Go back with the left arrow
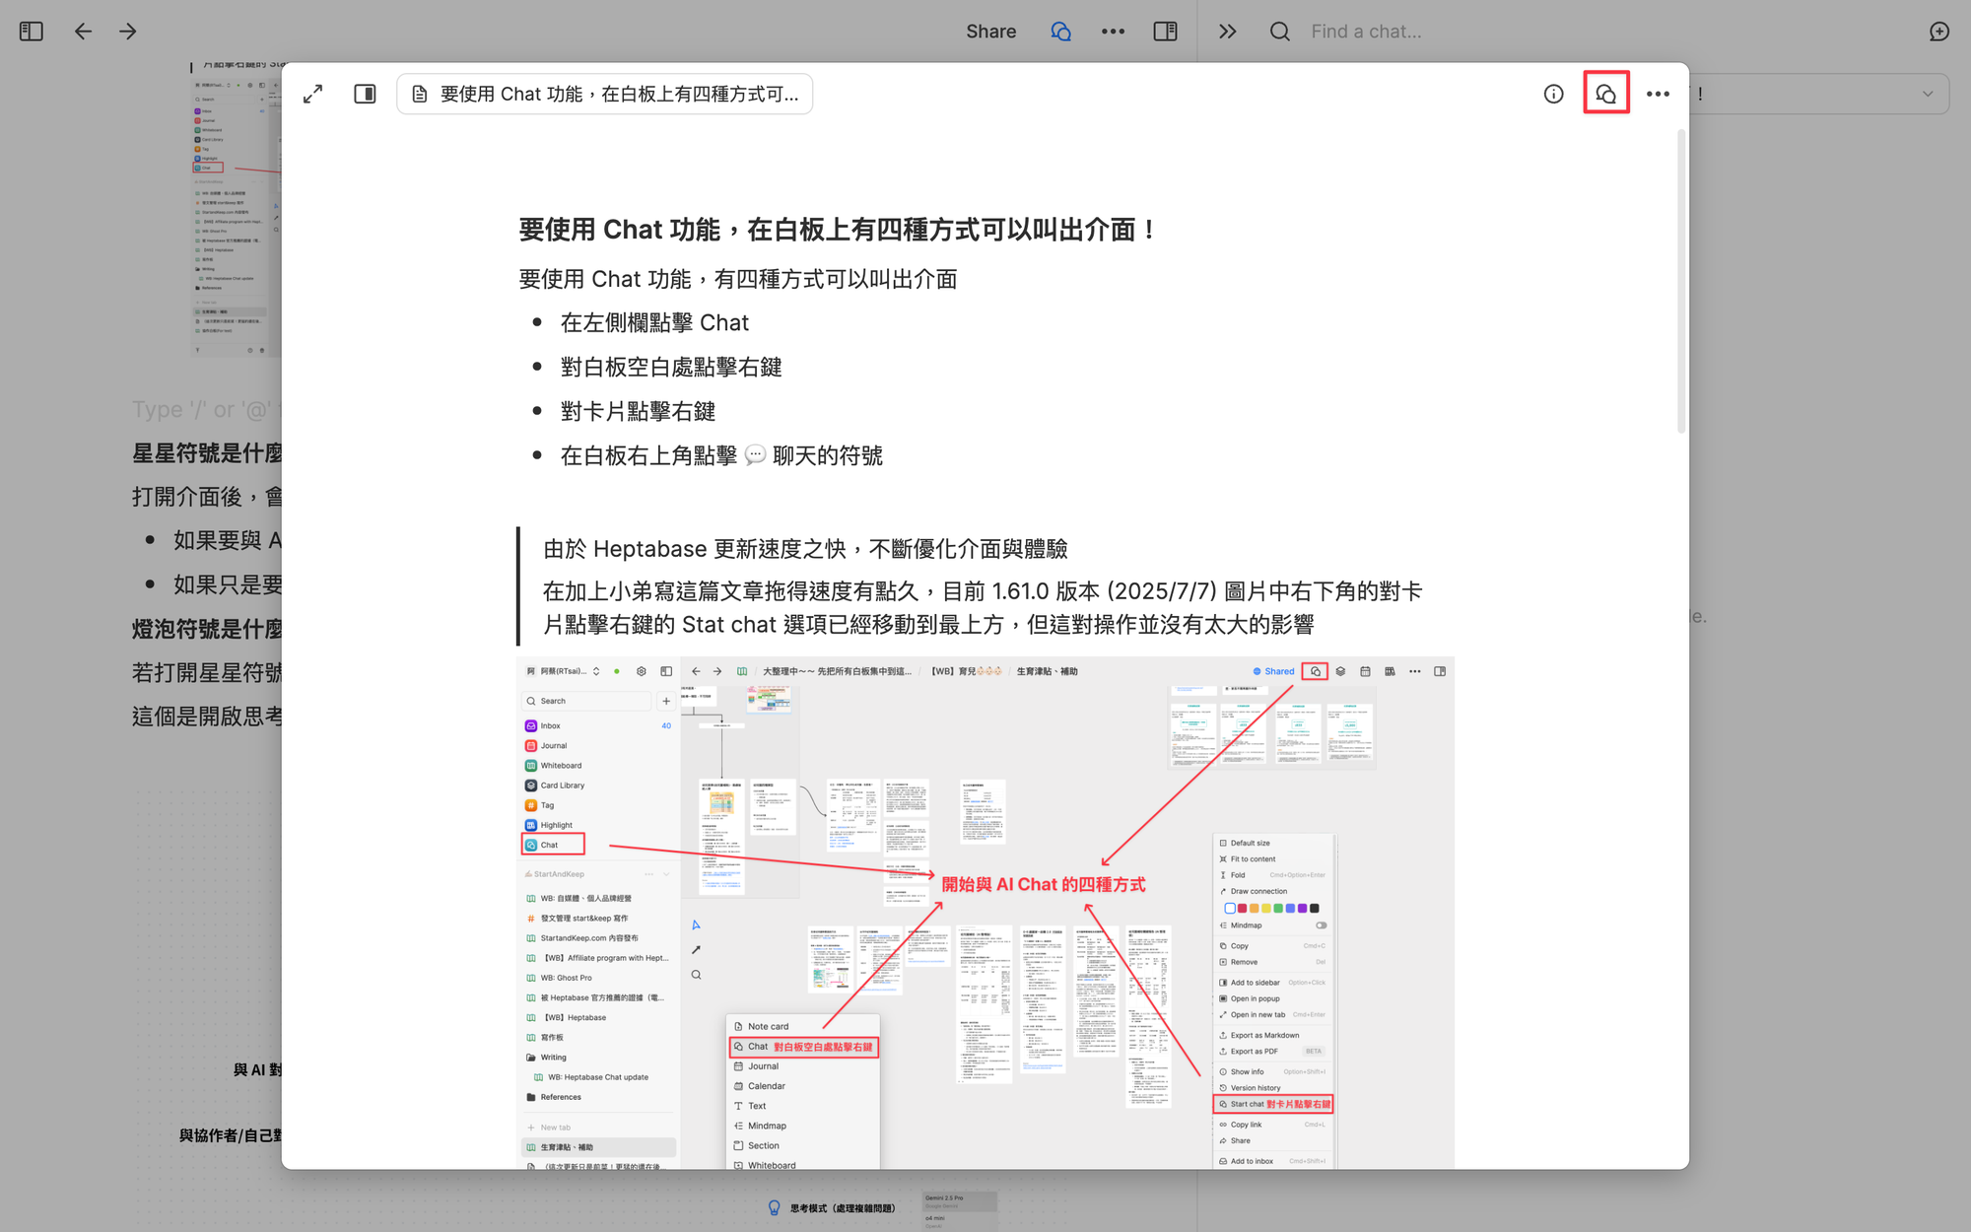 pyautogui.click(x=83, y=32)
